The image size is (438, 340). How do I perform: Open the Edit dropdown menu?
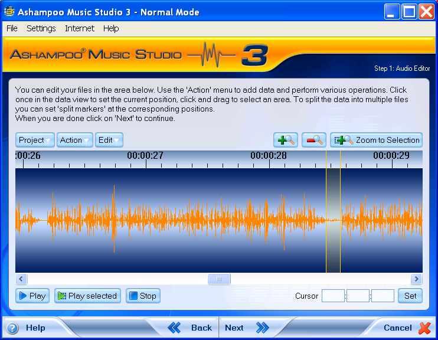(109, 140)
